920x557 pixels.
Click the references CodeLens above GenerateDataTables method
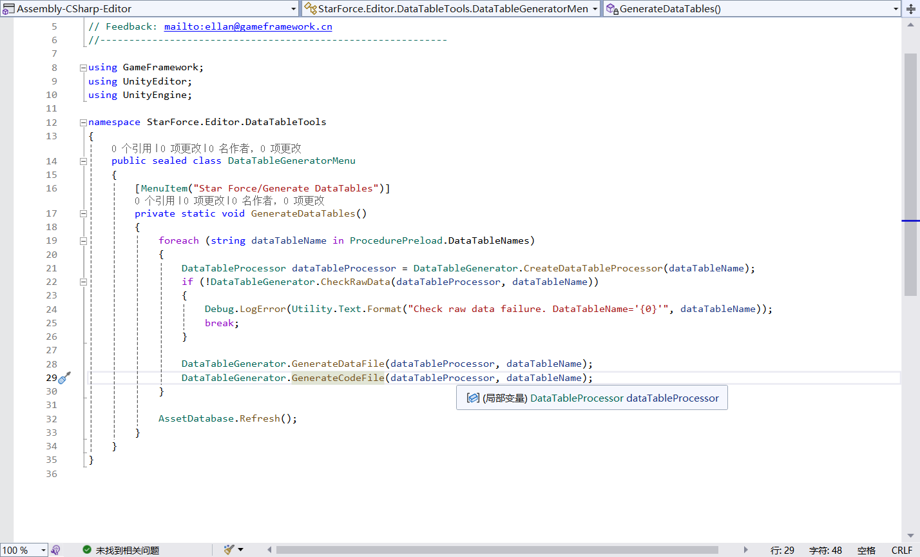(229, 200)
